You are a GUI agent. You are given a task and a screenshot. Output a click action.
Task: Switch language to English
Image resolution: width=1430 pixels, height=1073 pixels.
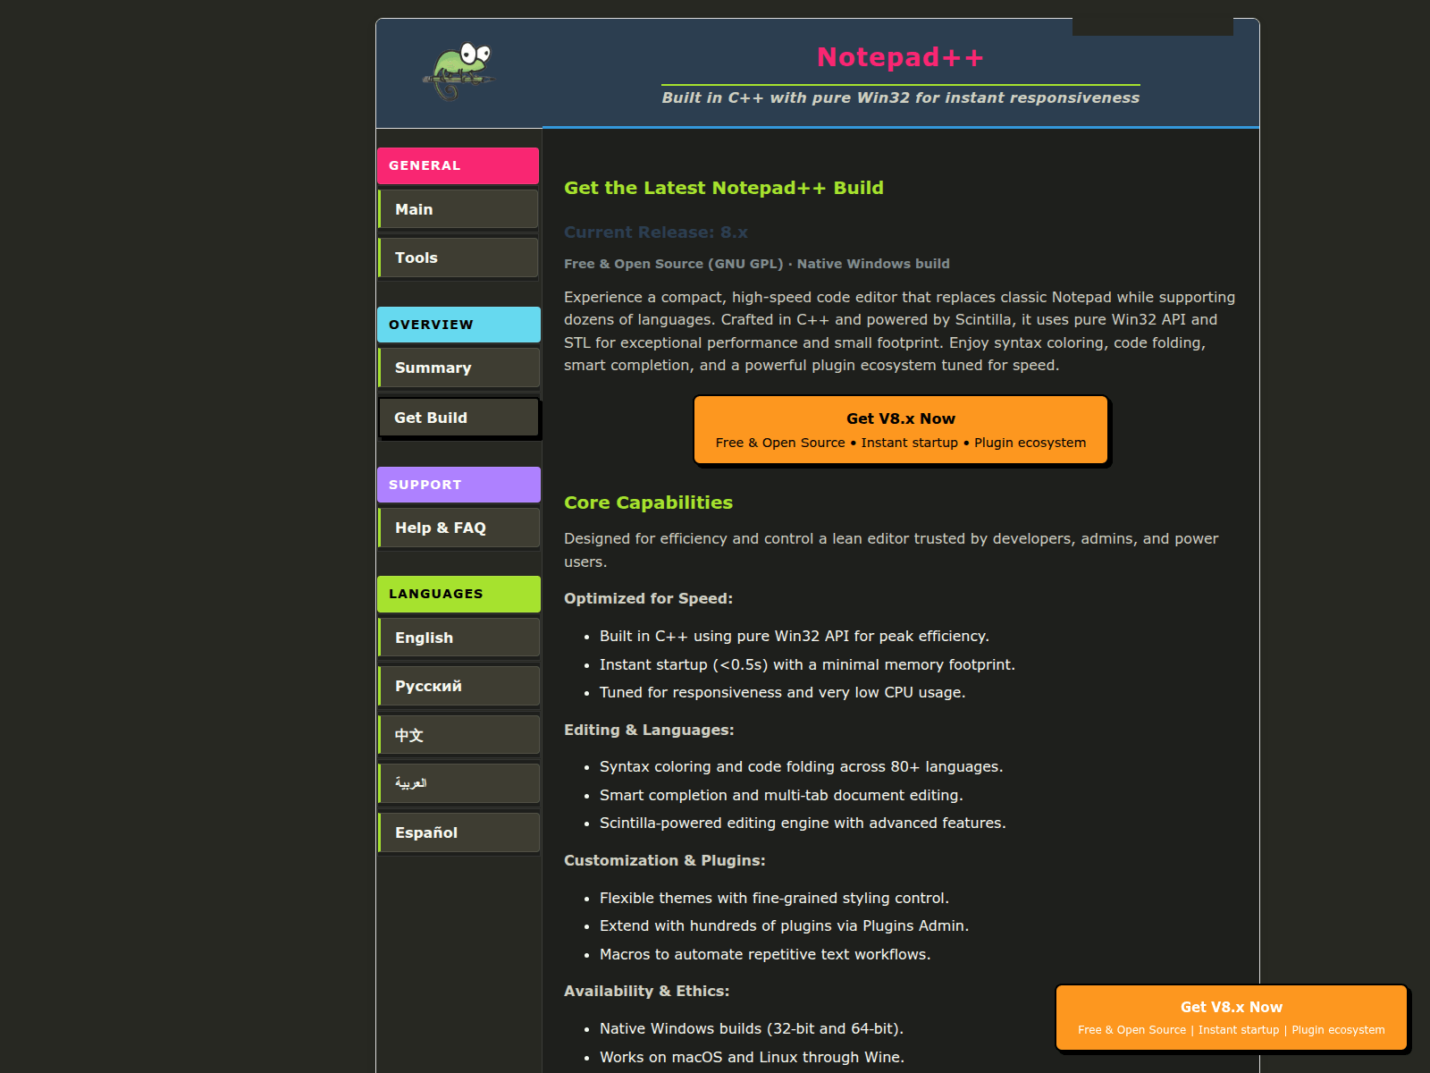point(458,638)
